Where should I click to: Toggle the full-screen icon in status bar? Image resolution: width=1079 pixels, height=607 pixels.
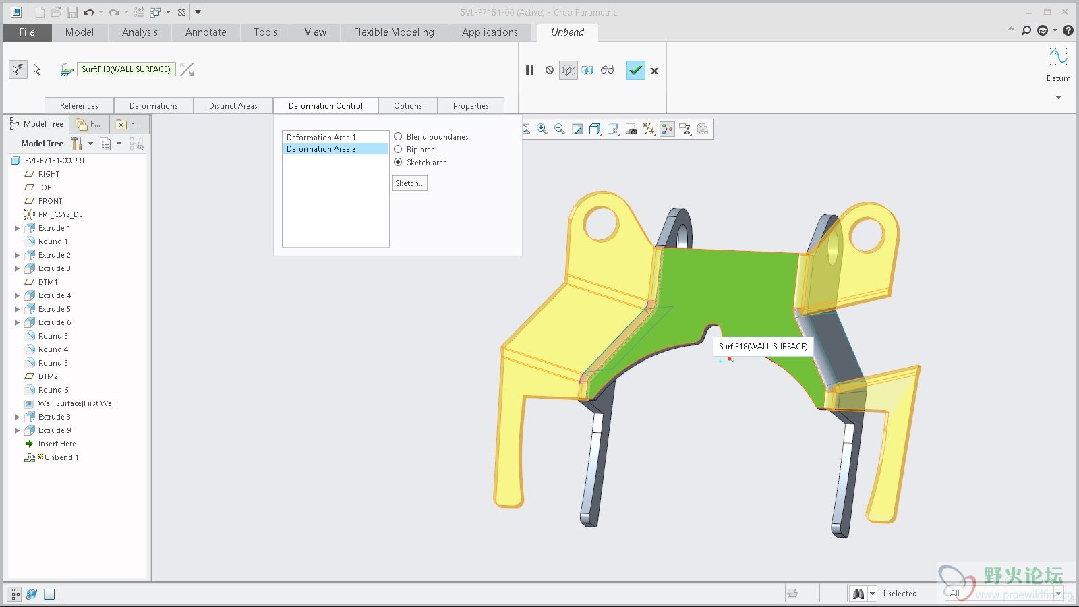coord(49,594)
